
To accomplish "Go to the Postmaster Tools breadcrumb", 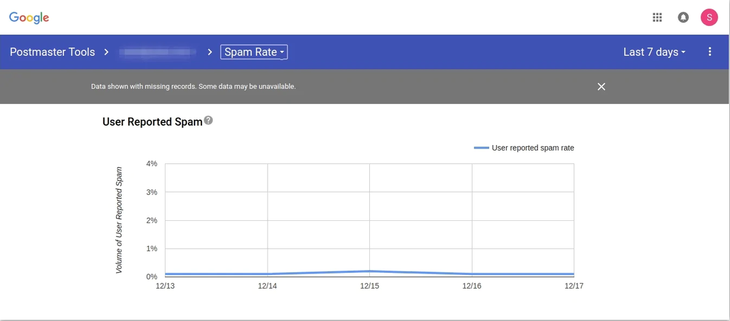I will [52, 52].
